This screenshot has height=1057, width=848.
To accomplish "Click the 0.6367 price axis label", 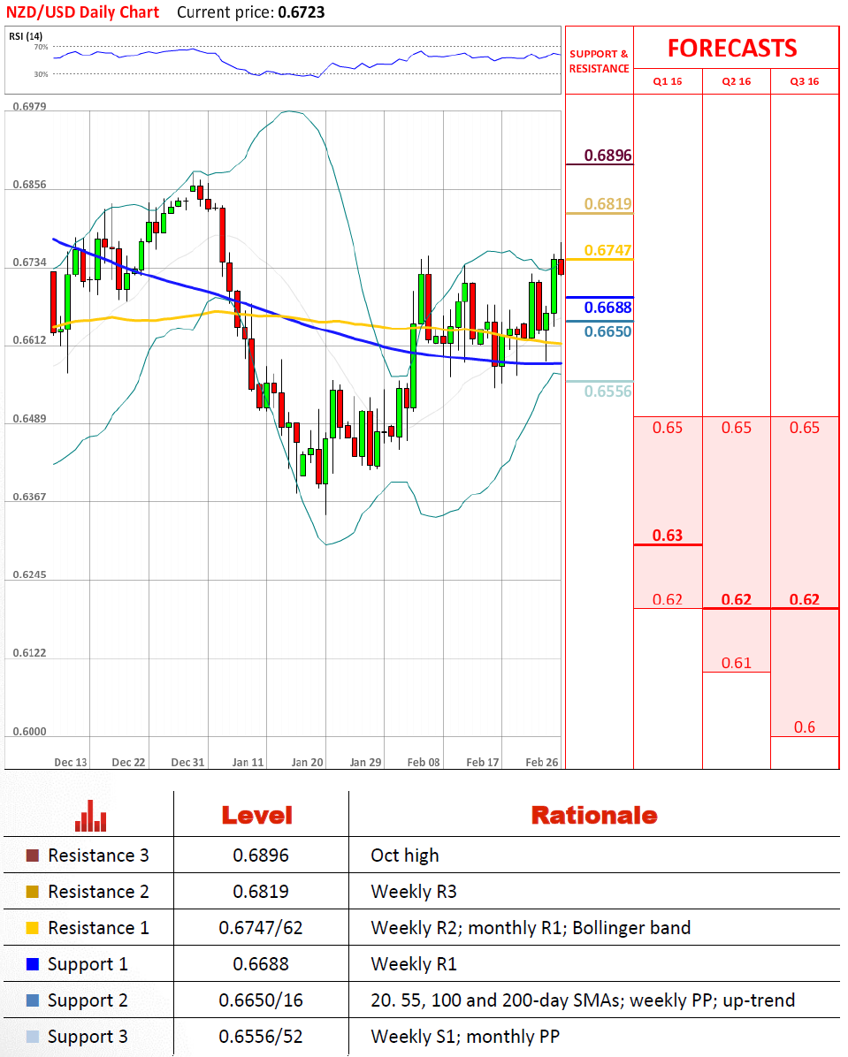I will click(30, 497).
